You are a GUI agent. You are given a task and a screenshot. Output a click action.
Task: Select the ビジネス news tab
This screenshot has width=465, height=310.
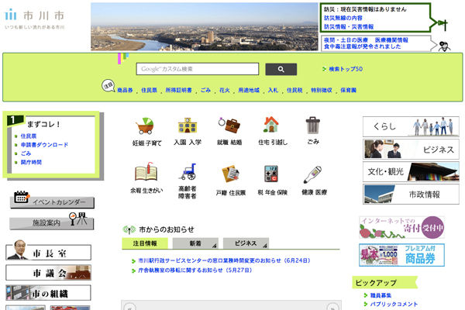coord(246,243)
